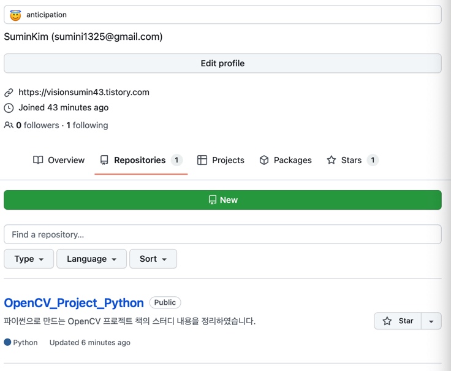Switch to the Overview tab

click(x=59, y=160)
